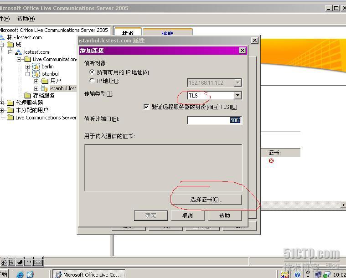This screenshot has width=346, height=278.
Task: Select the 存档服务 tree item
Action: pos(44,96)
